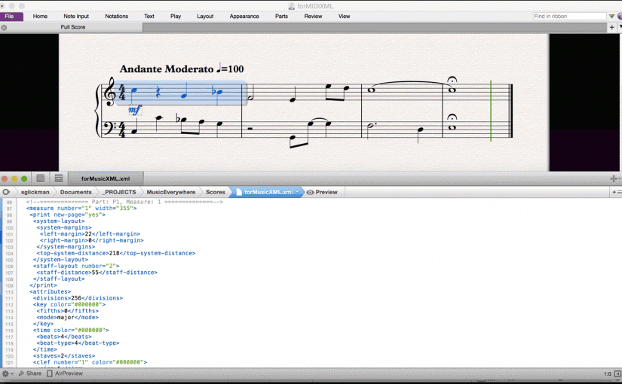Click the measure number="1" code line
Image resolution: width=622 pixels, height=384 pixels.
click(x=81, y=208)
